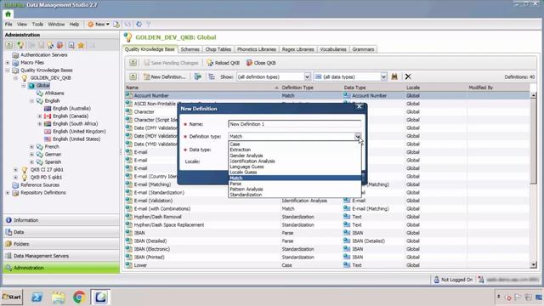The height and width of the screenshot is (306, 544).
Task: Expand the French locale tree node
Action: (x=31, y=146)
